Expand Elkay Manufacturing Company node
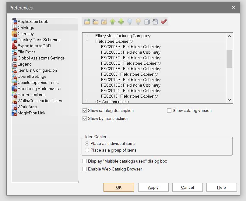 [x=87, y=35]
